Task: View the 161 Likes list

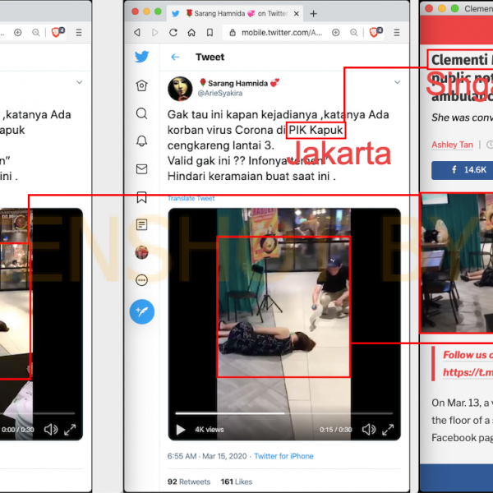Action: coord(237,481)
